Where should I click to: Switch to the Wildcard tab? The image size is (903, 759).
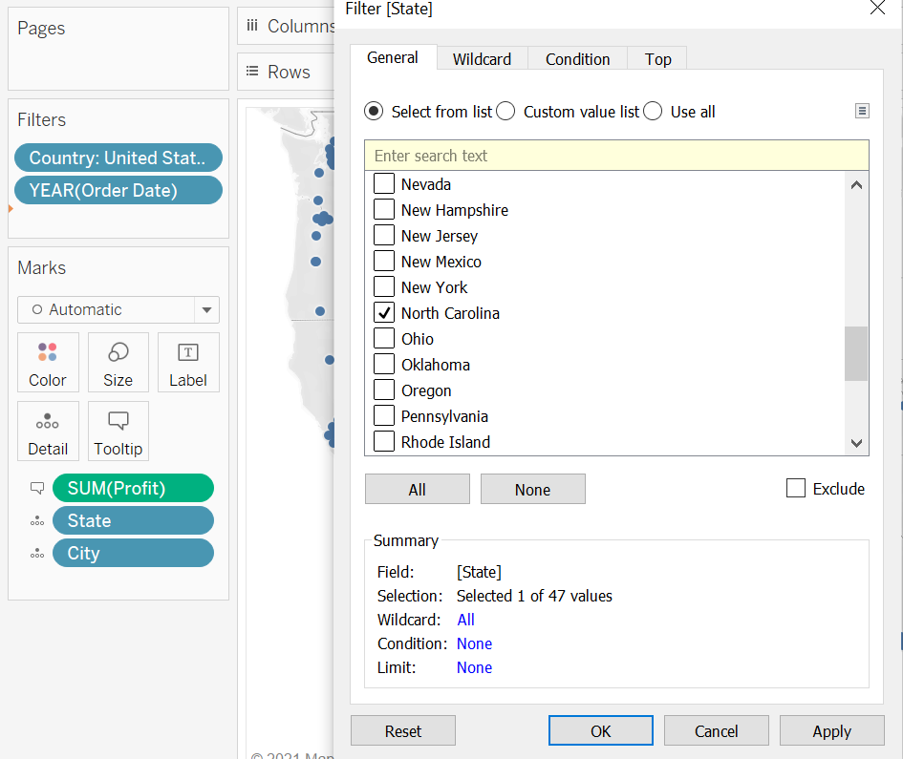[482, 58]
